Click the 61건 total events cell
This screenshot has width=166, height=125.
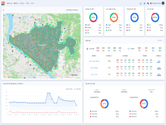click(x=109, y=61)
